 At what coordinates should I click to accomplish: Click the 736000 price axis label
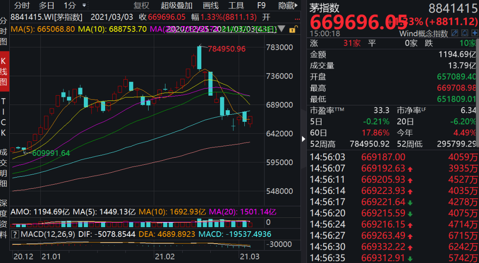[279, 76]
